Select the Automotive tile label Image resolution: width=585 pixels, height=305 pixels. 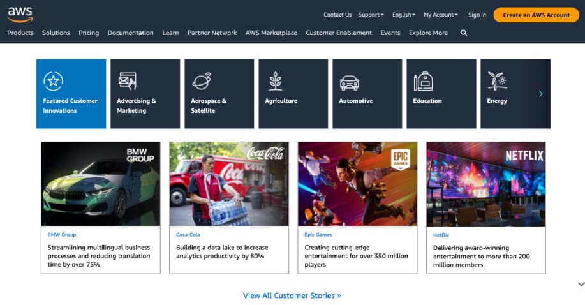pyautogui.click(x=355, y=101)
